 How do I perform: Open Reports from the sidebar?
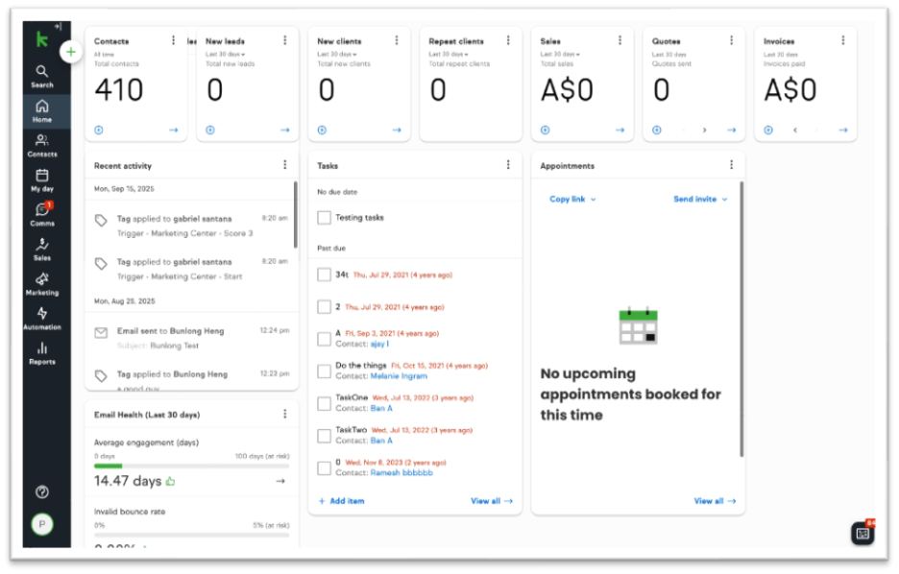click(42, 353)
